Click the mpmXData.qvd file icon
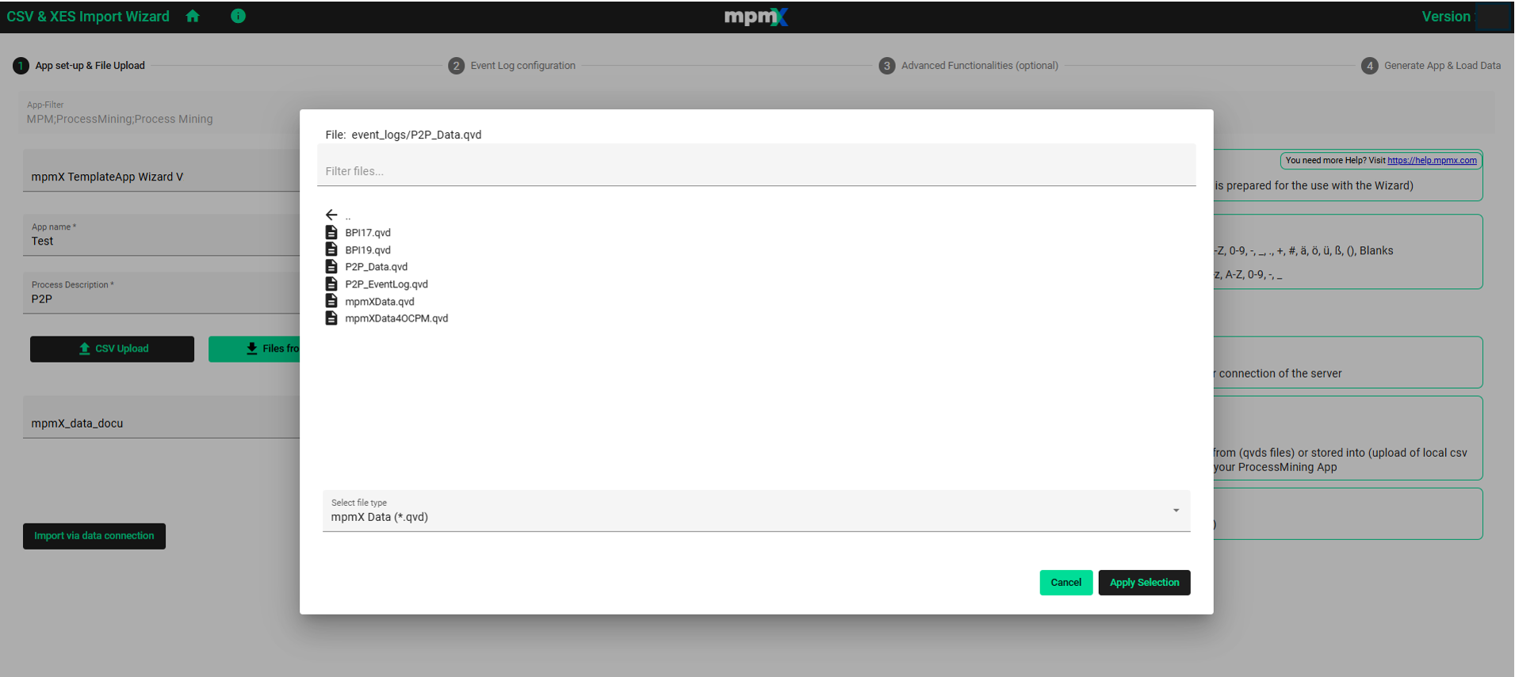 tap(331, 301)
